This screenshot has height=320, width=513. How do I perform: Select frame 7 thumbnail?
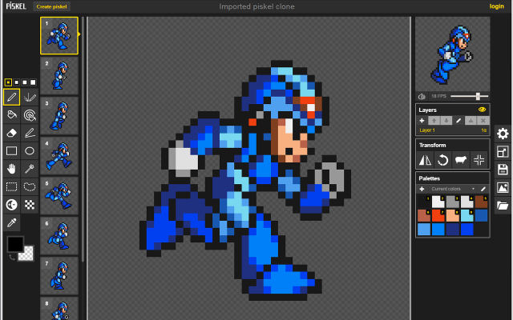(x=59, y=275)
